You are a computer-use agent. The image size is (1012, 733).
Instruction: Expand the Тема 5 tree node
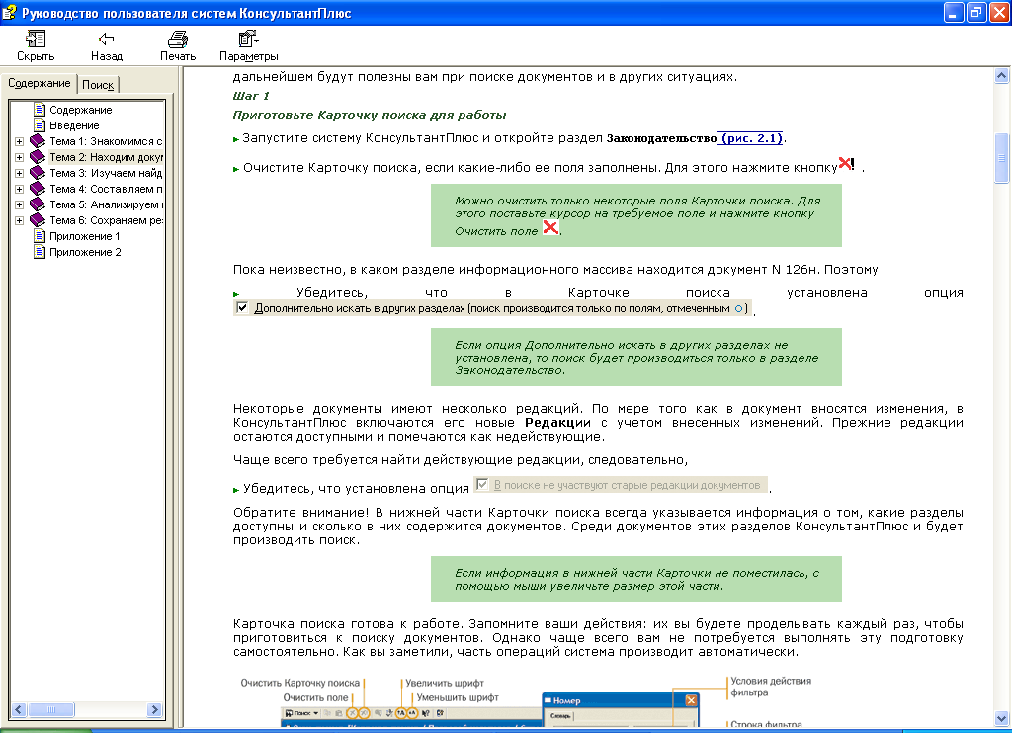click(x=20, y=204)
